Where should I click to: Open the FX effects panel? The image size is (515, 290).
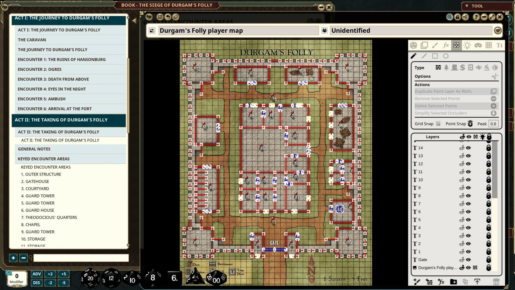(446, 45)
